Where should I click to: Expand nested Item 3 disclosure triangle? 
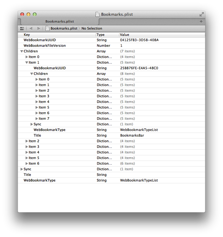[x=37, y=96]
